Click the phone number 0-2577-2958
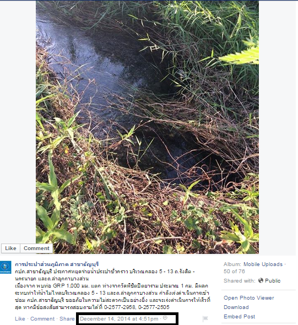The width and height of the screenshot is (298, 325). coord(120,307)
